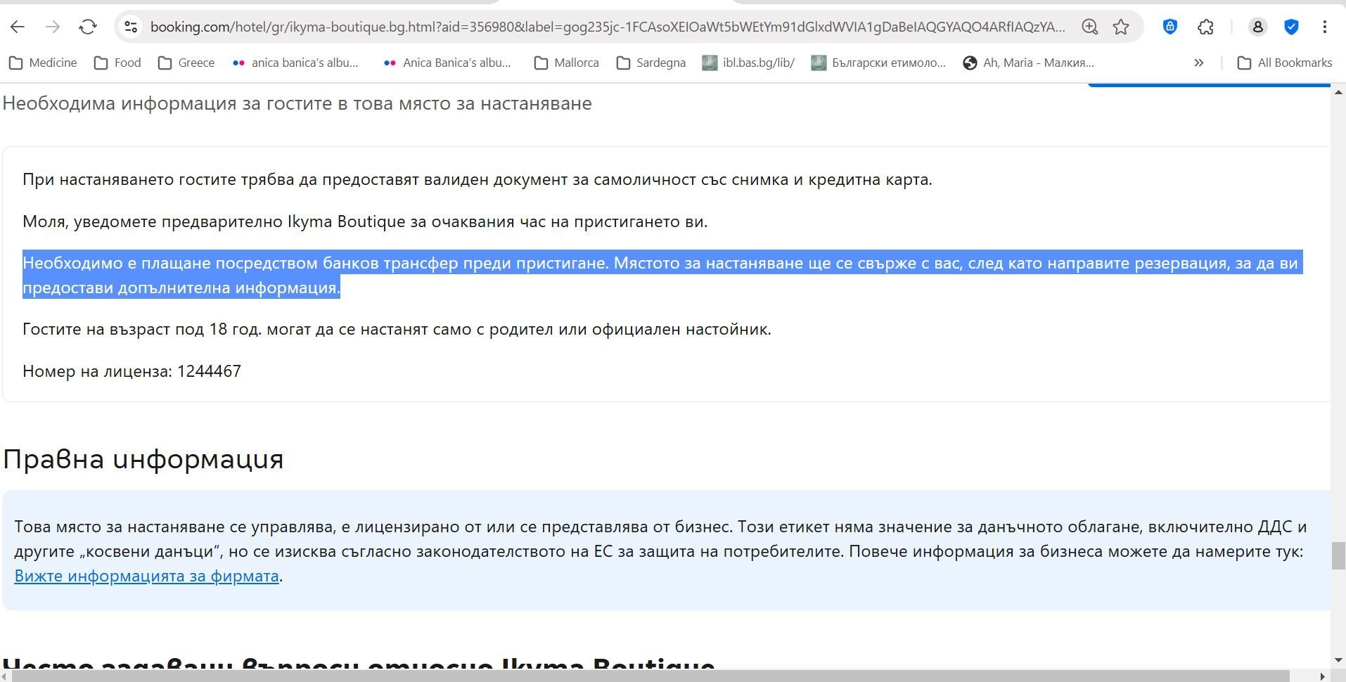
Task: Open the Extensions puzzle piece menu
Action: coord(1205,27)
